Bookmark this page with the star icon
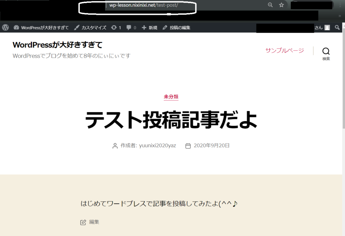Image resolution: width=345 pixels, height=236 pixels. (281, 5)
